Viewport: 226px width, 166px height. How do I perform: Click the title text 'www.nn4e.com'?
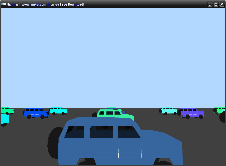point(34,5)
